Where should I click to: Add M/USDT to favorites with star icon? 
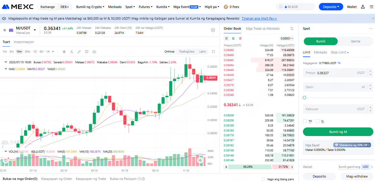[4, 30]
